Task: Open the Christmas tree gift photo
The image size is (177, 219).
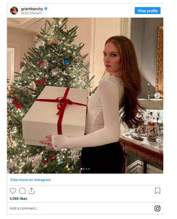Action: coord(85,95)
